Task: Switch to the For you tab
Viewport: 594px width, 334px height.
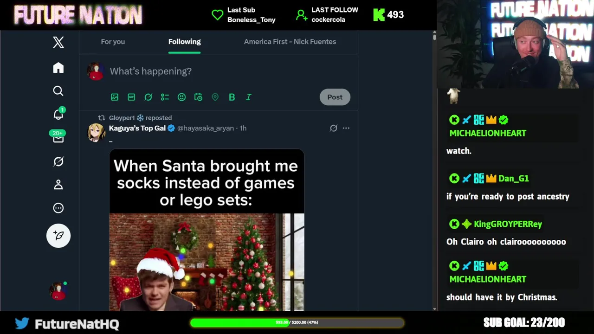Action: [x=113, y=42]
